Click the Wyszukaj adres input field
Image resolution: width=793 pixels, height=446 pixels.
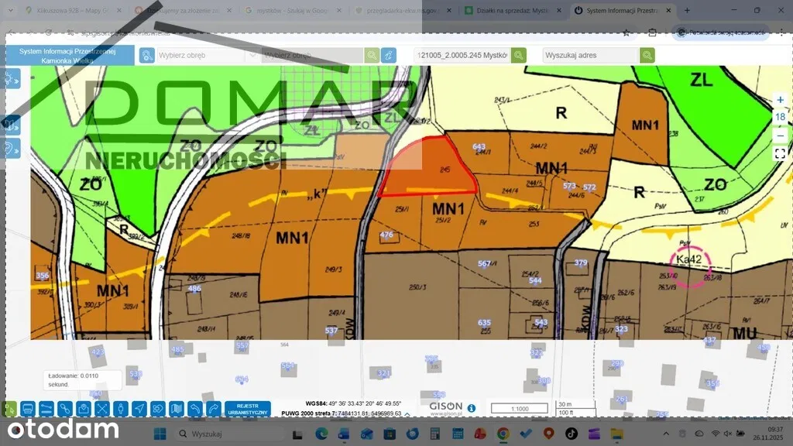590,56
